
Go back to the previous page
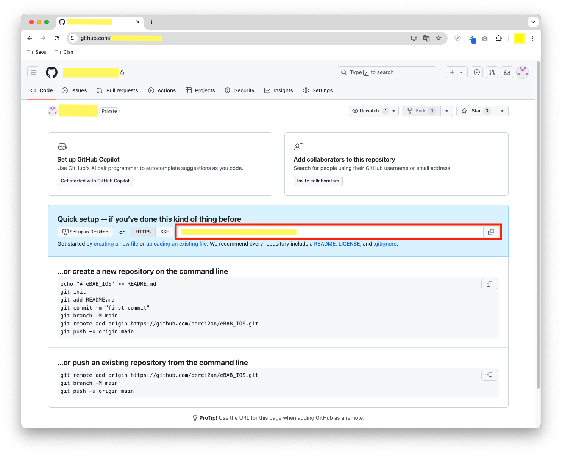pyautogui.click(x=30, y=38)
